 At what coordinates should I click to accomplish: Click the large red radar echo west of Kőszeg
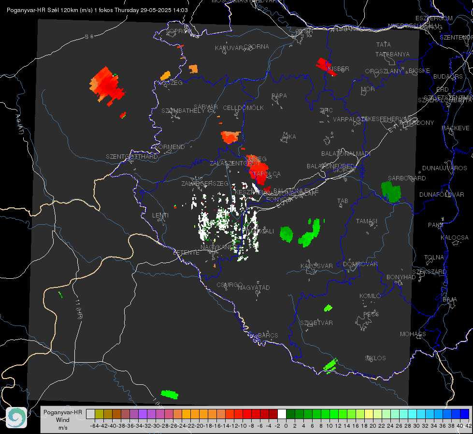click(107, 86)
